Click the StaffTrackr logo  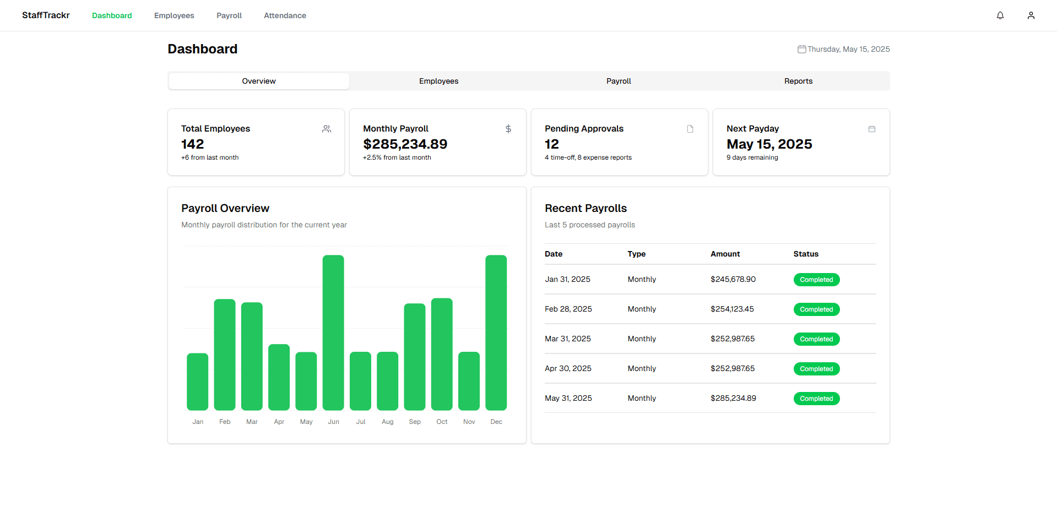pos(46,15)
